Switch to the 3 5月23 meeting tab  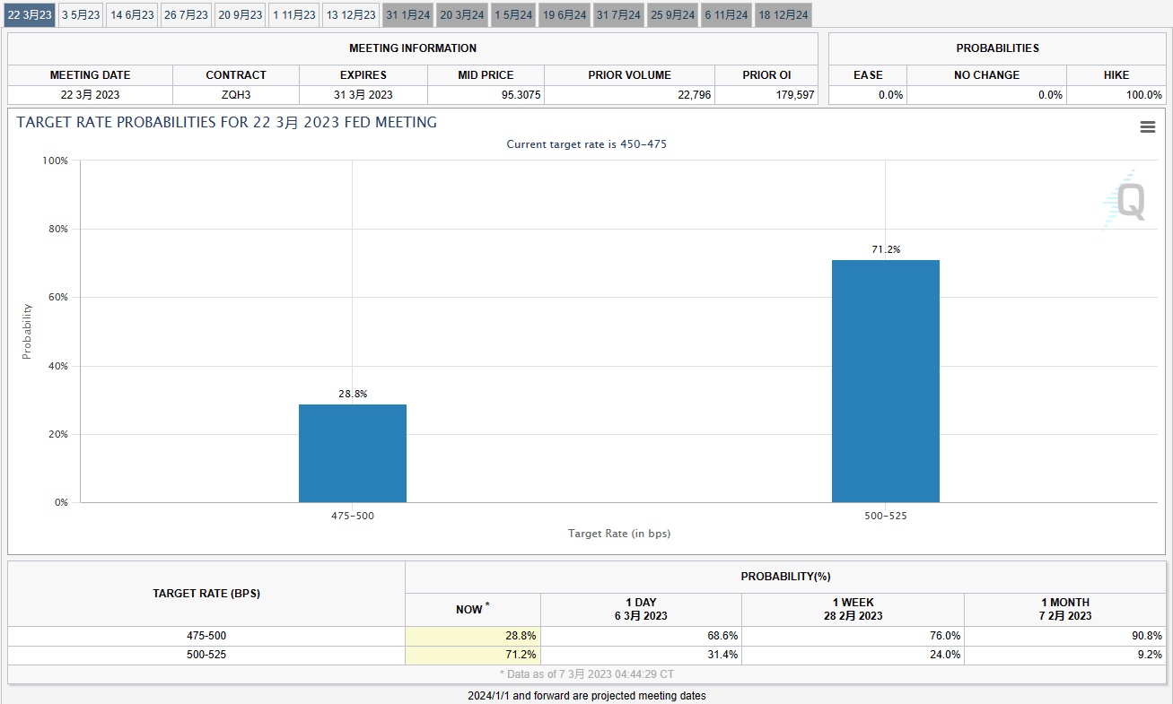point(81,14)
